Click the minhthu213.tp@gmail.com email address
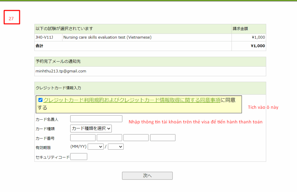This screenshot has width=297, height=192. pos(61,71)
